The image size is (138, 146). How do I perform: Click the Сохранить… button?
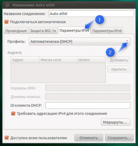coord(119,138)
